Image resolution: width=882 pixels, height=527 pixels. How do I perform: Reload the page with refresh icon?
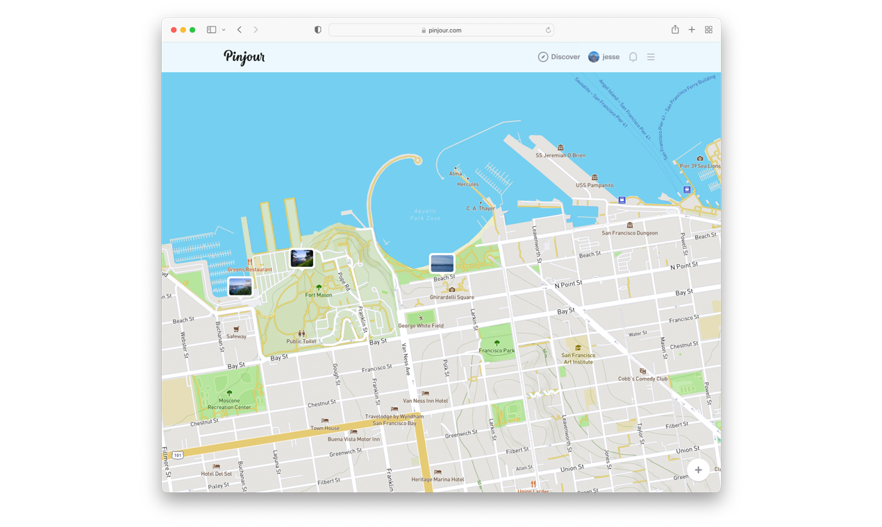point(548,30)
